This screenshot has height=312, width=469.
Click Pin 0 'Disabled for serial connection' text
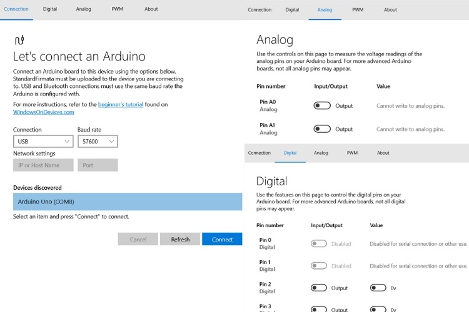coord(418,243)
